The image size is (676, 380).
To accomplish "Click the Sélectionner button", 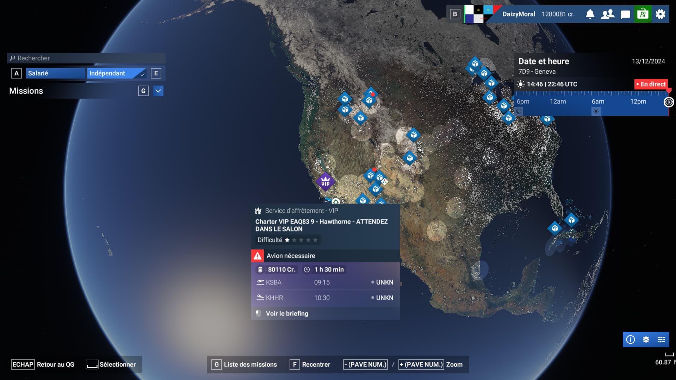I will click(x=111, y=365).
